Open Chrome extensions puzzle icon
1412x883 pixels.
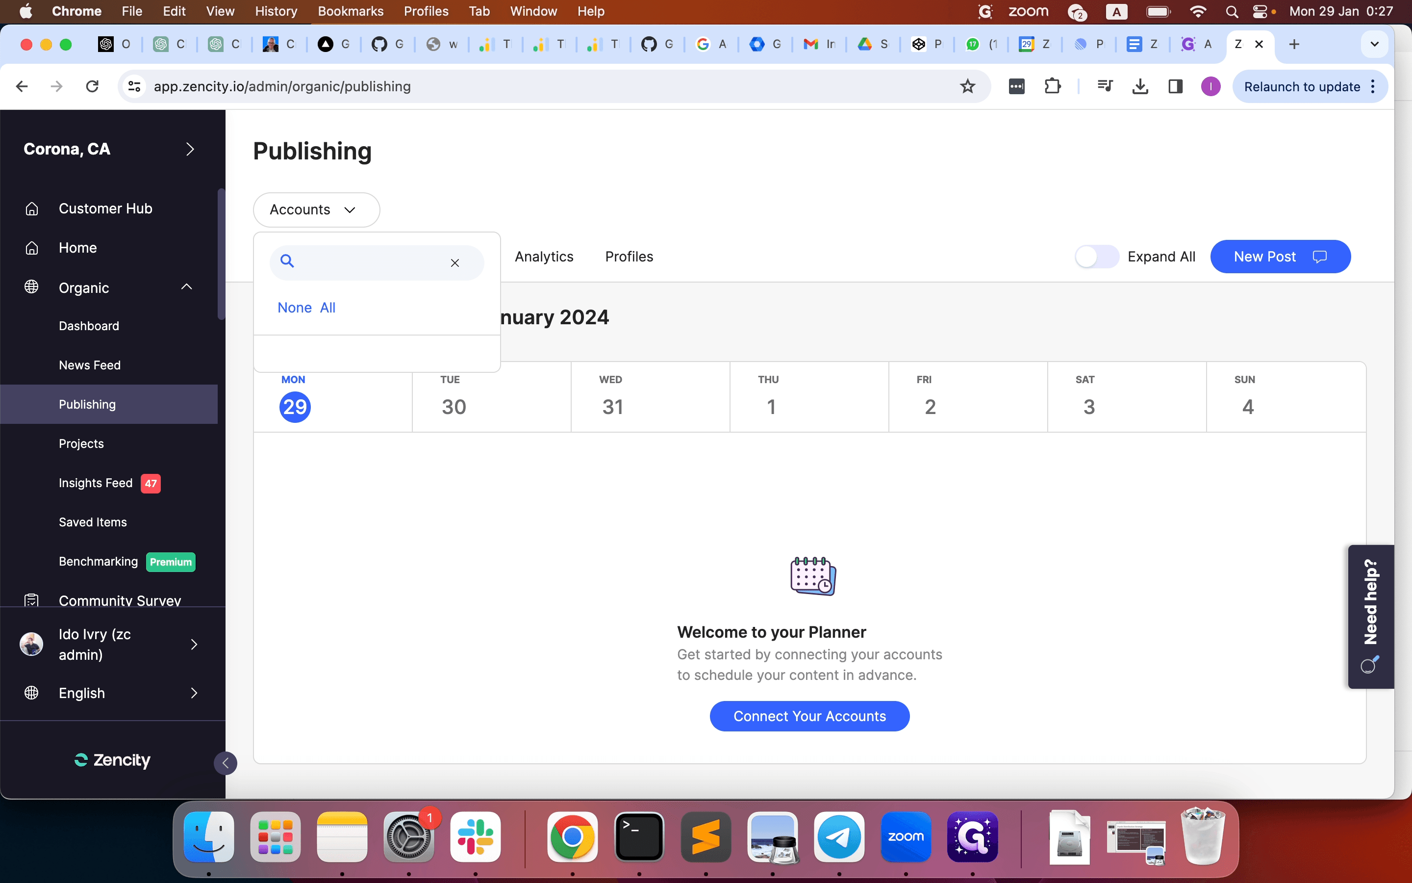[x=1053, y=86]
